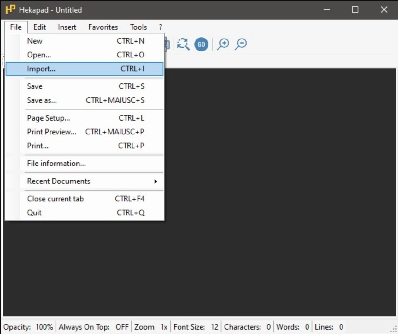Maximize the Hekapad window
The width and height of the screenshot is (398, 334).
(x=355, y=9)
